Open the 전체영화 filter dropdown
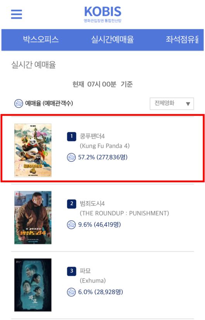 click(x=172, y=104)
